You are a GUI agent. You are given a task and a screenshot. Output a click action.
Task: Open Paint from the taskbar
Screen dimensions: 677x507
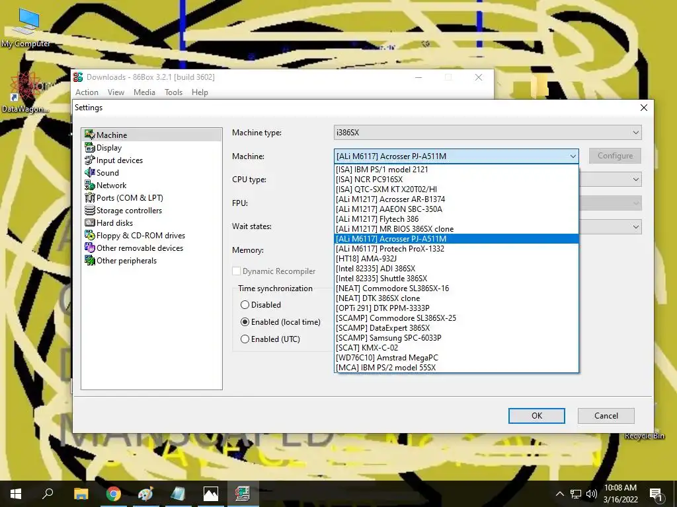click(x=145, y=494)
